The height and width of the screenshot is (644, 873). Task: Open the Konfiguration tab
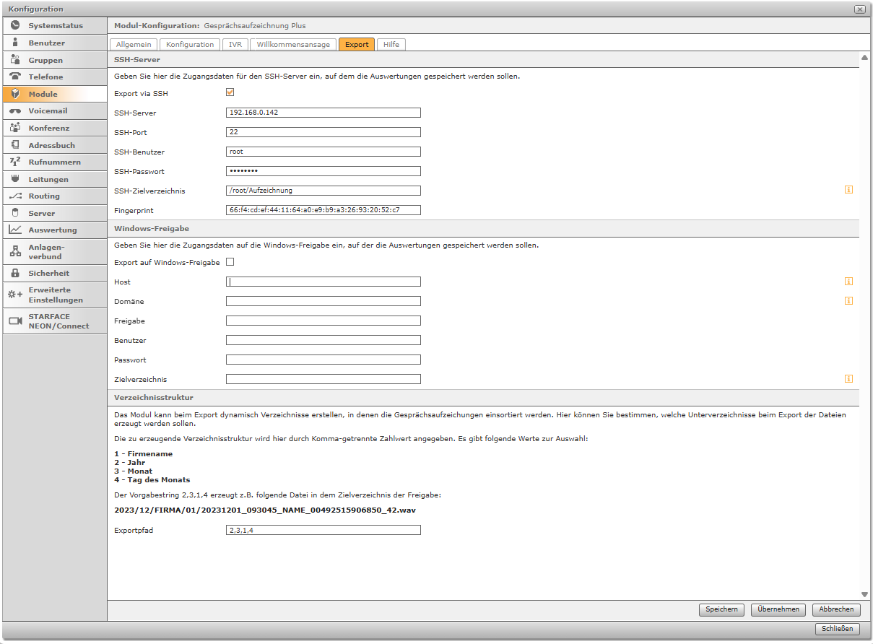tap(190, 44)
